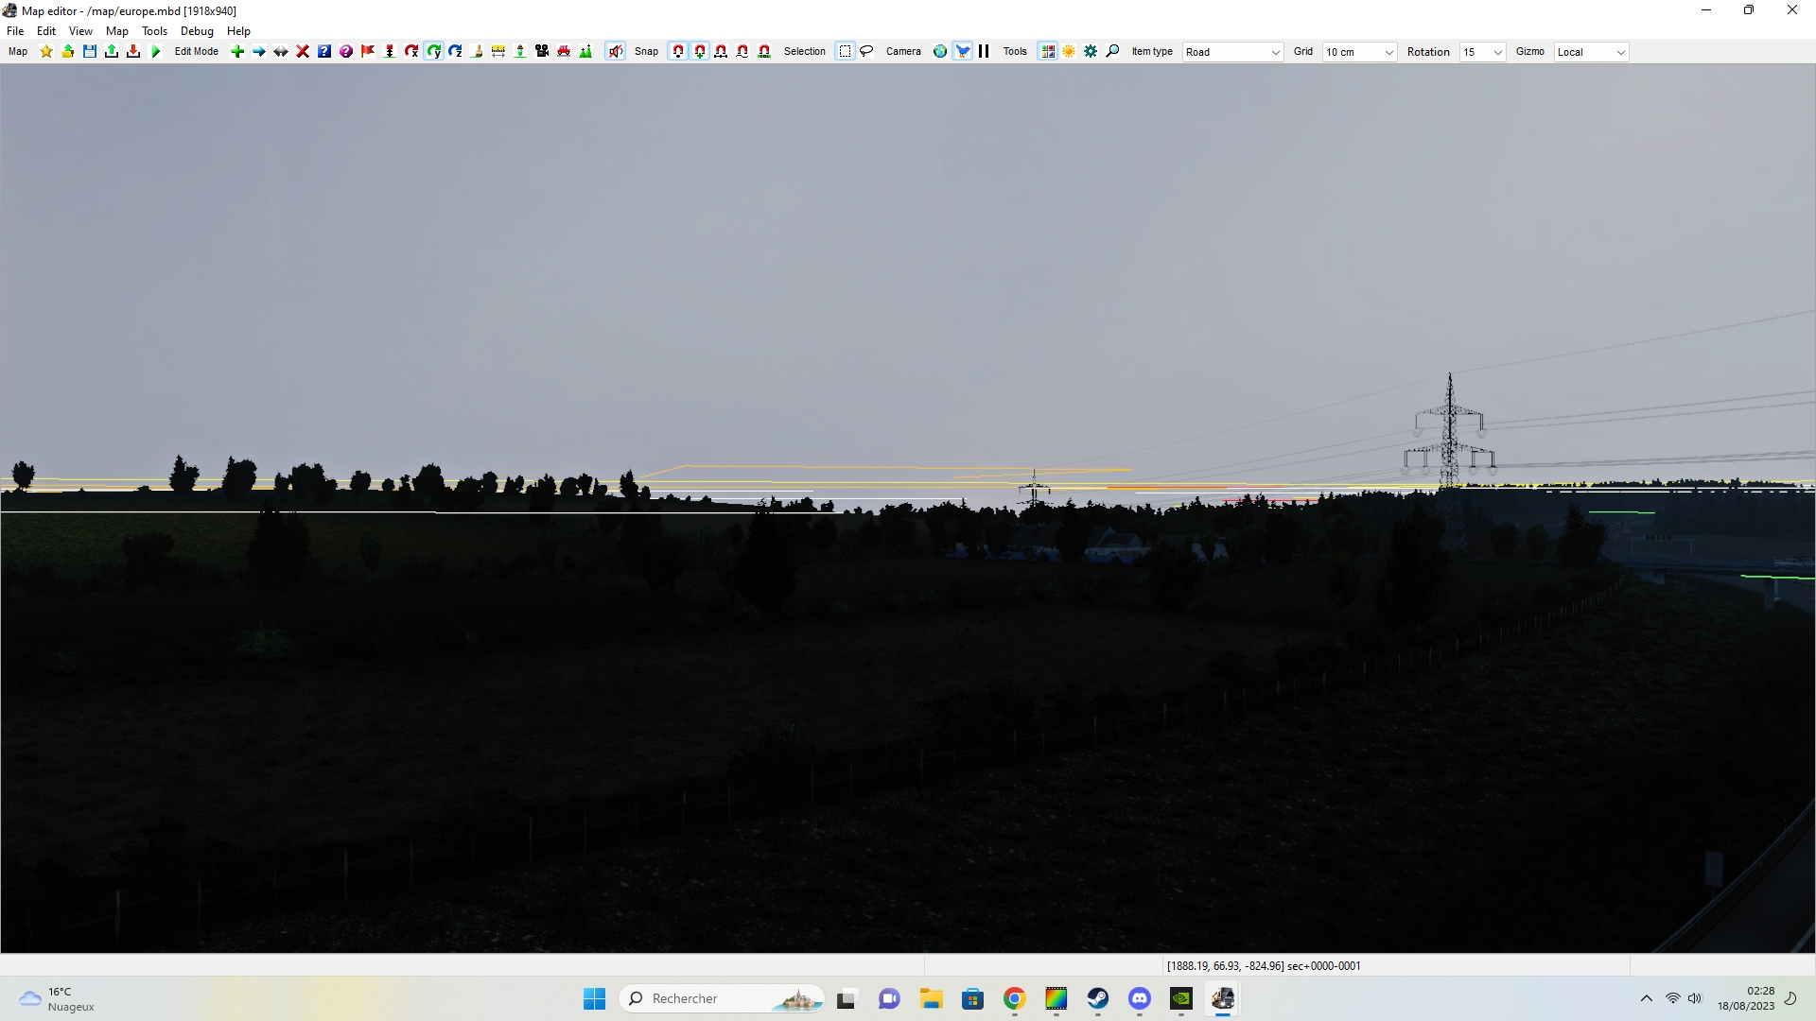Open Steam from the taskbar
This screenshot has width=1816, height=1021.
click(x=1097, y=998)
